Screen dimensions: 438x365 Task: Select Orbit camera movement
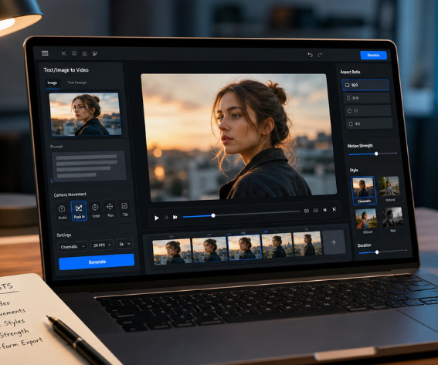coord(96,211)
